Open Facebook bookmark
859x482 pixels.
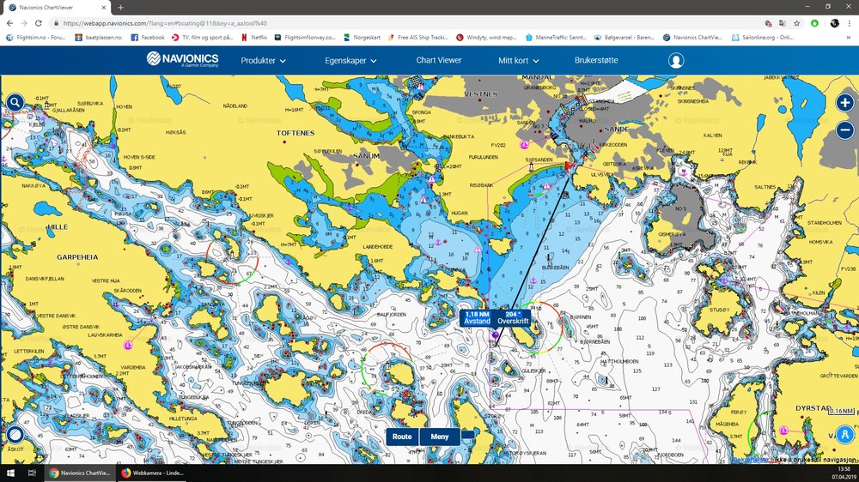point(148,37)
